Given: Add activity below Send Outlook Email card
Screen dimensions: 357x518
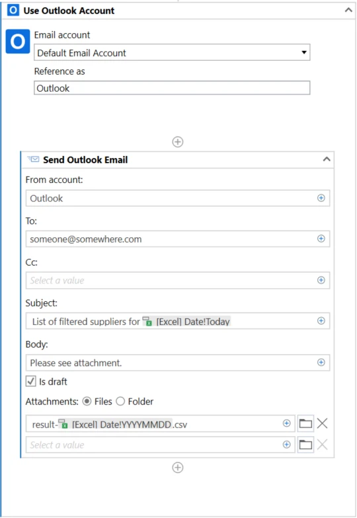Looking at the screenshot, I should pyautogui.click(x=178, y=468).
